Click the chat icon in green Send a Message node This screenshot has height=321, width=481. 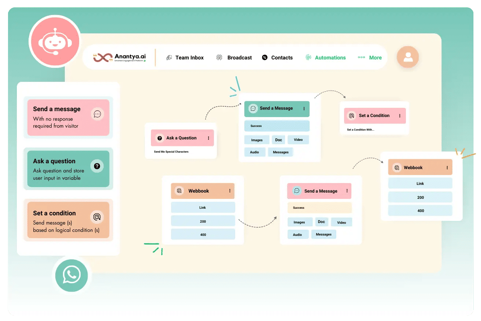pos(253,109)
